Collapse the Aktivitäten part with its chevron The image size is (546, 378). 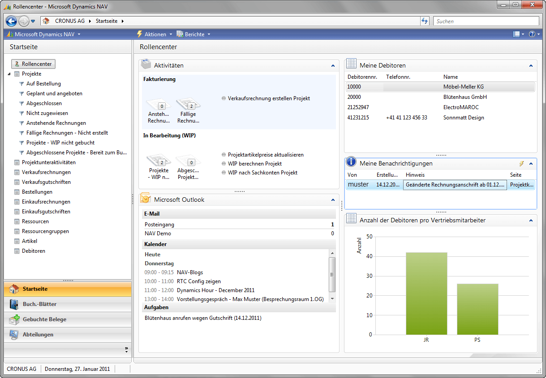tap(333, 66)
